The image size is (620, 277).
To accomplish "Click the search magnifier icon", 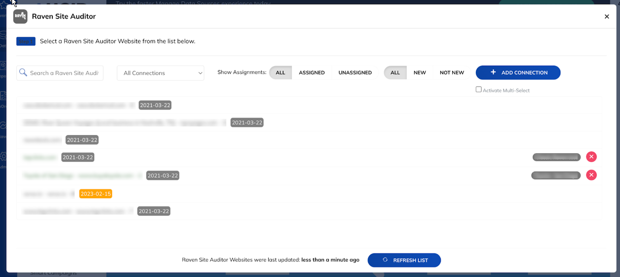I will [23, 73].
